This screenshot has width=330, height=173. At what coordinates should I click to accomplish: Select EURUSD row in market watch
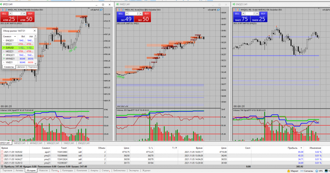pos(18,48)
